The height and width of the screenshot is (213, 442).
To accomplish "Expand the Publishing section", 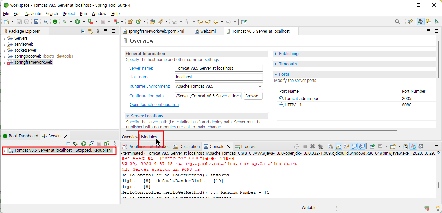I will pos(276,54).
